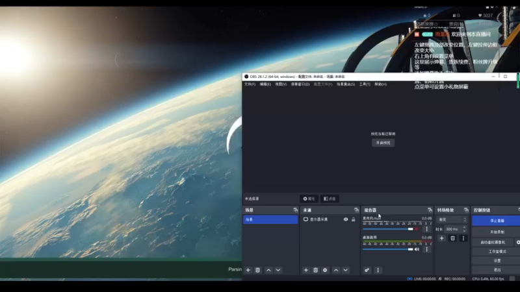Click the Start Recording button (开始录制)
The width and height of the screenshot is (520, 292).
(x=497, y=232)
